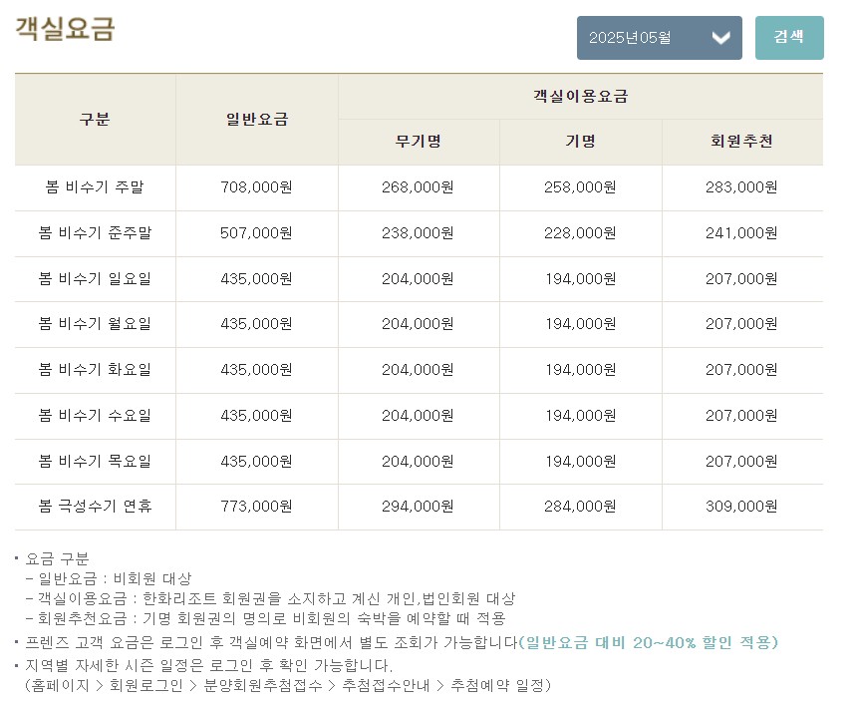Open the 2025년05월 month dropdown
Viewport: 854px width, 703px height.
(x=659, y=38)
